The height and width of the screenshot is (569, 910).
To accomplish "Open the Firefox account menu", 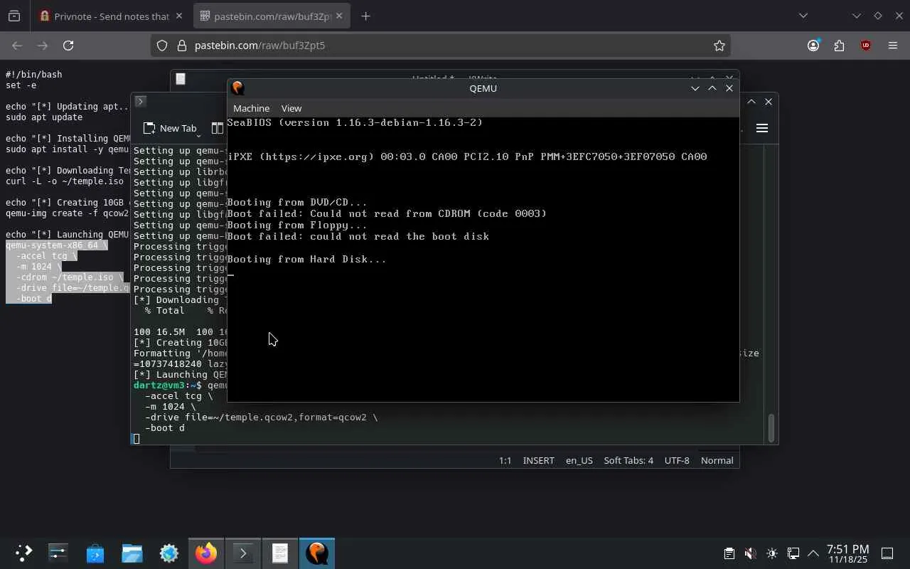I will 813,46.
